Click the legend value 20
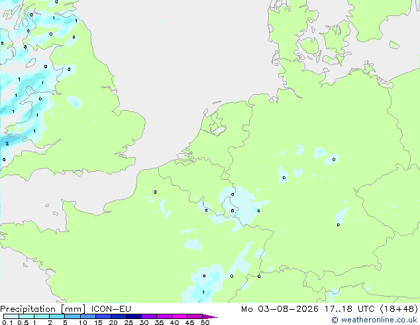This screenshot has height=325, width=420. [x=113, y=322]
